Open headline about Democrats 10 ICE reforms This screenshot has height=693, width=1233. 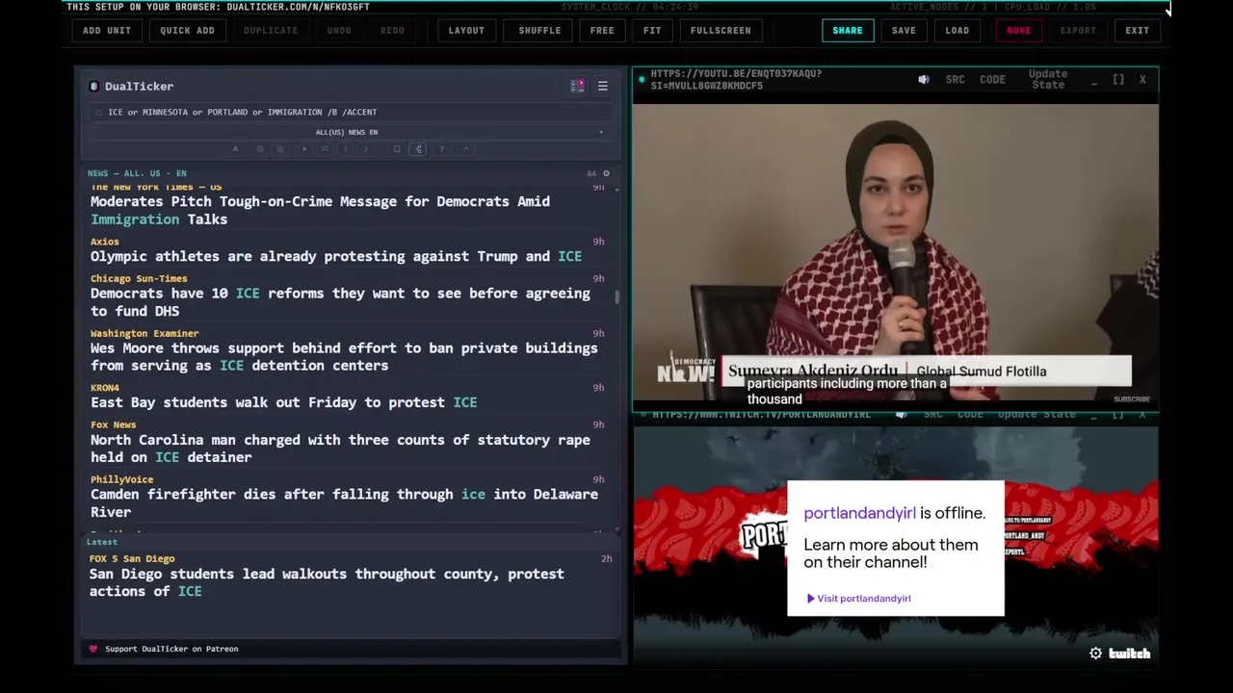coord(340,302)
